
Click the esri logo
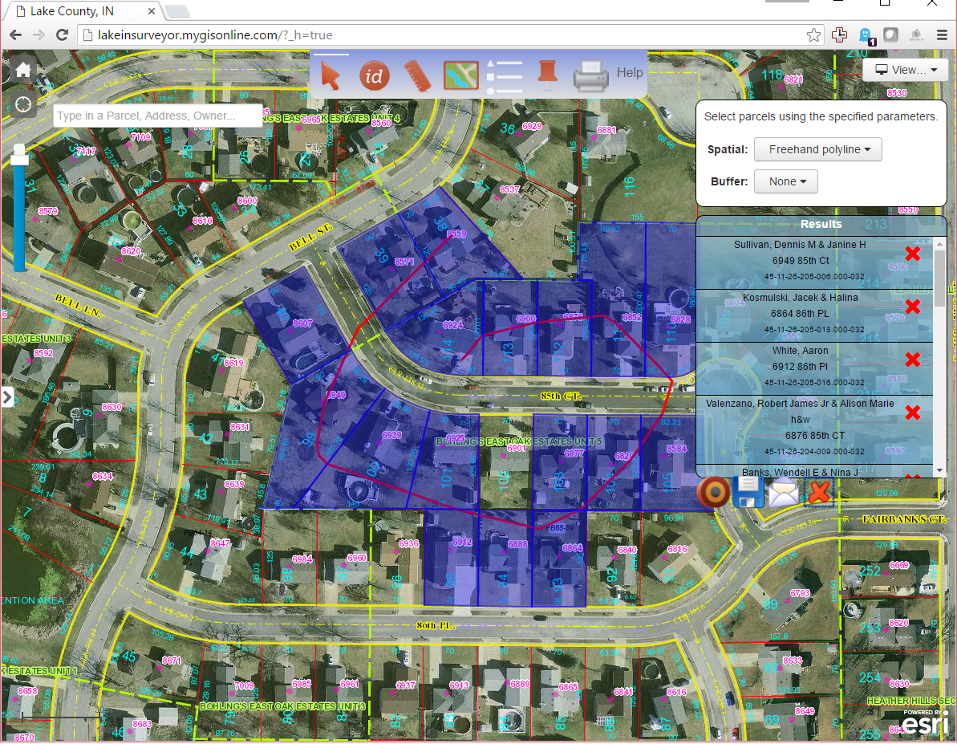click(x=925, y=722)
